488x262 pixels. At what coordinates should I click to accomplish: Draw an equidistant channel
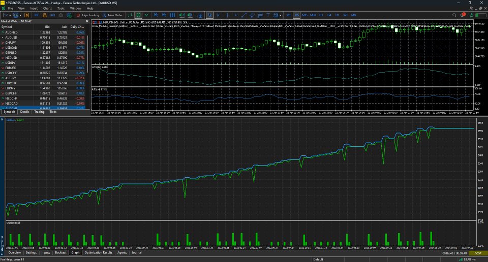[252, 15]
